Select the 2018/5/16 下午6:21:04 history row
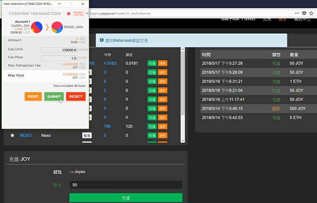The height and width of the screenshot is (203, 317). click(x=259, y=90)
